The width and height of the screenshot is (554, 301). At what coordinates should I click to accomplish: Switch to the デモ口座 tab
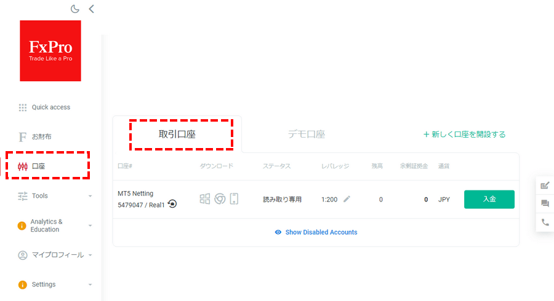pos(307,135)
